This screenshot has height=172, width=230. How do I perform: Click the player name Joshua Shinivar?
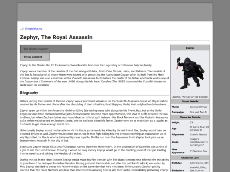[x=198, y=107]
